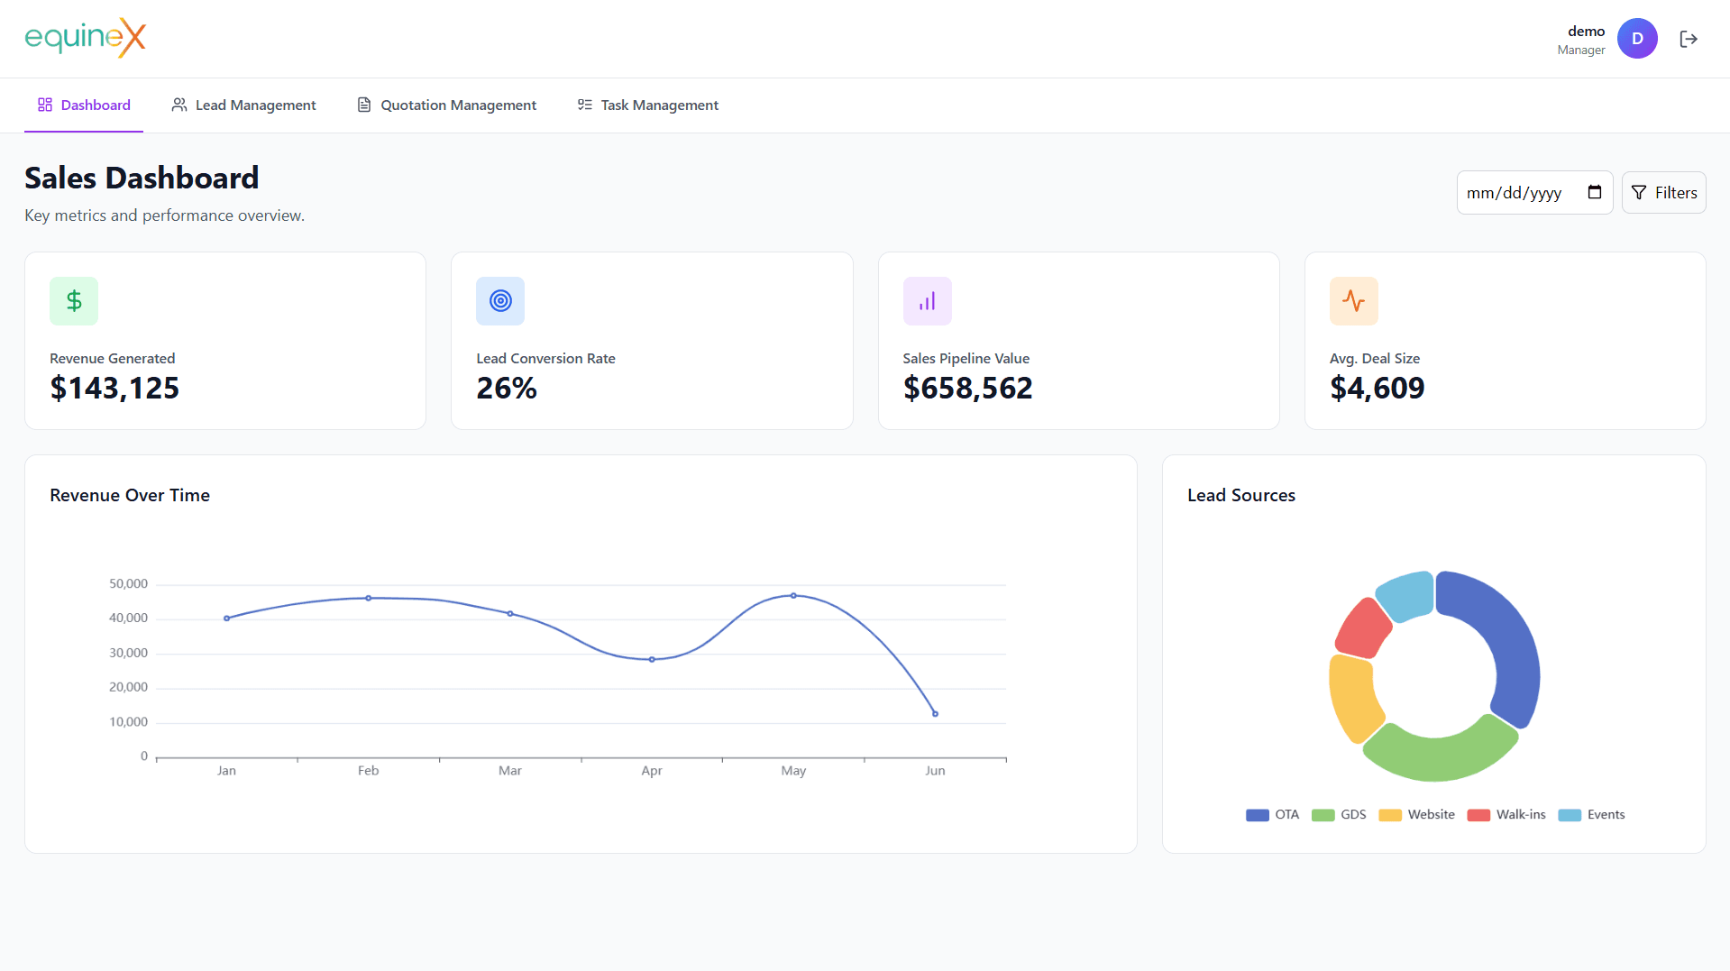Screen dimensions: 1730x971
Task: Click the Manager role label
Action: point(1580,50)
